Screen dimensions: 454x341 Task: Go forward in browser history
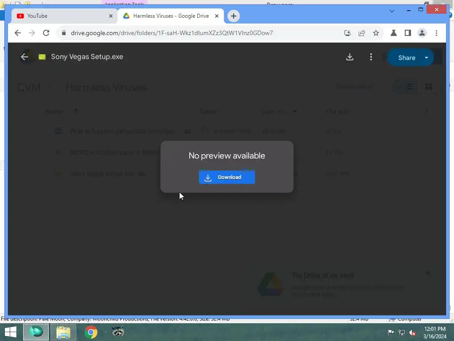[x=32, y=33]
